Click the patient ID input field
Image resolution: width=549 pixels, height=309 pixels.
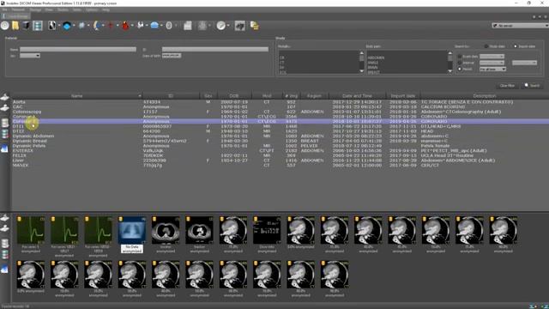pyautogui.click(x=215, y=50)
